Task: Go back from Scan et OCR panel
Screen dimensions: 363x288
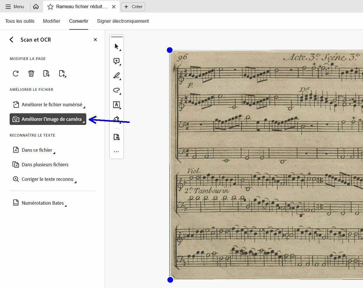Action: 11,40
